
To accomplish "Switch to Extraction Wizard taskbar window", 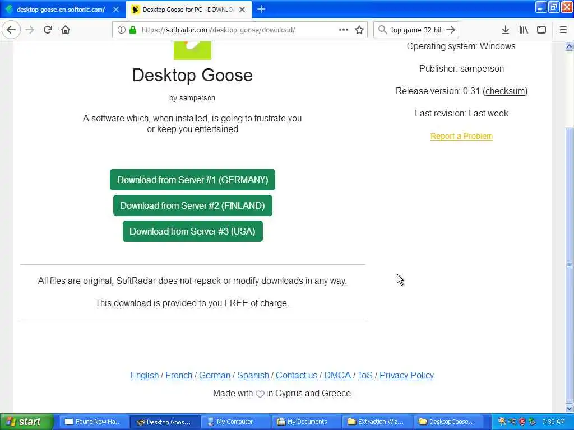I will pos(377,422).
